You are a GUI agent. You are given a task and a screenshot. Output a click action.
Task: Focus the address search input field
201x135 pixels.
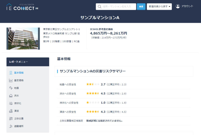pyautogui.click(x=116, y=7)
